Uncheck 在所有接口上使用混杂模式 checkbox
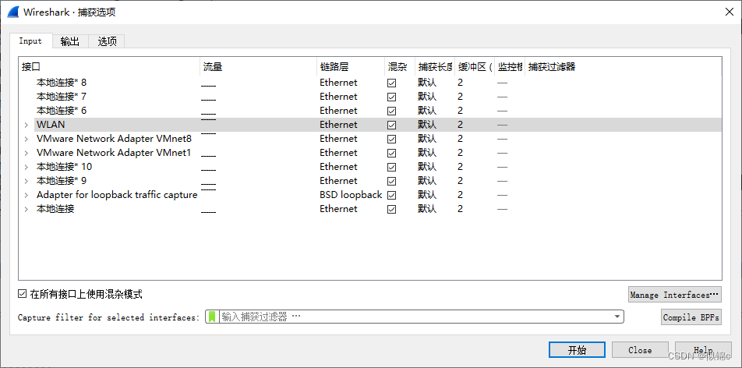742x368 pixels. point(22,294)
